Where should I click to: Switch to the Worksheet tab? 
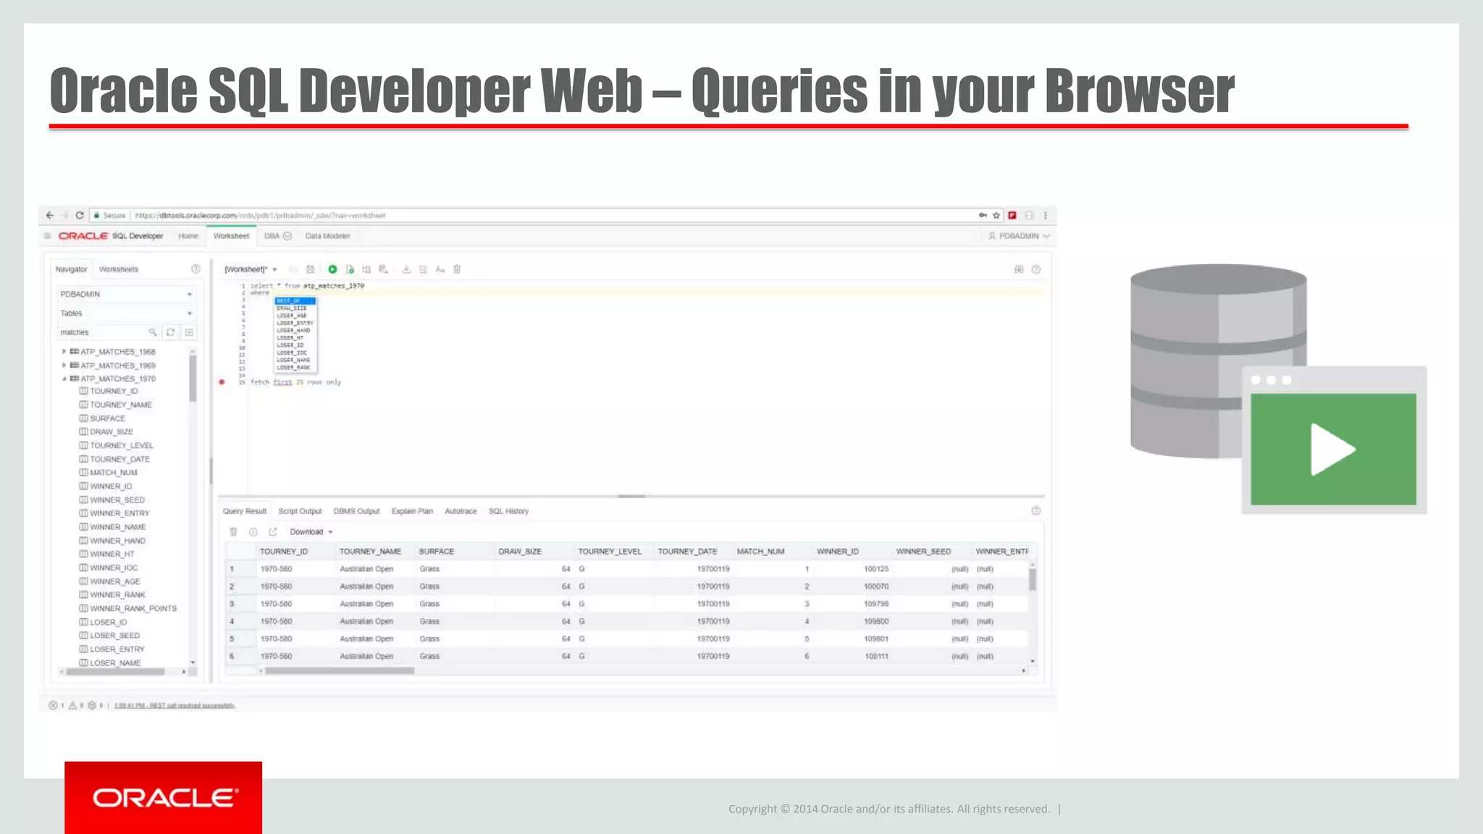point(231,236)
